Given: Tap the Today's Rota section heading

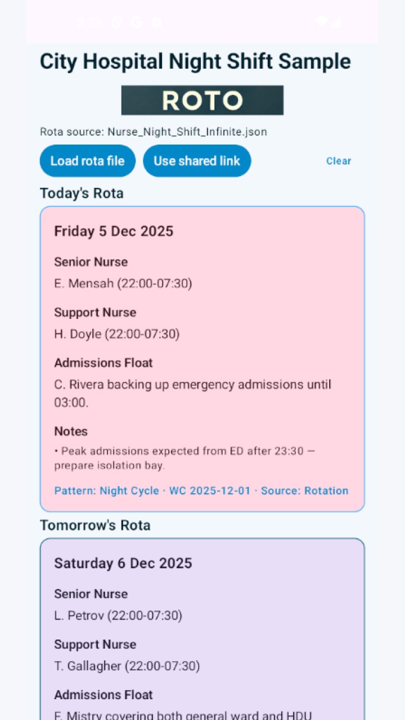Looking at the screenshot, I should (x=82, y=193).
